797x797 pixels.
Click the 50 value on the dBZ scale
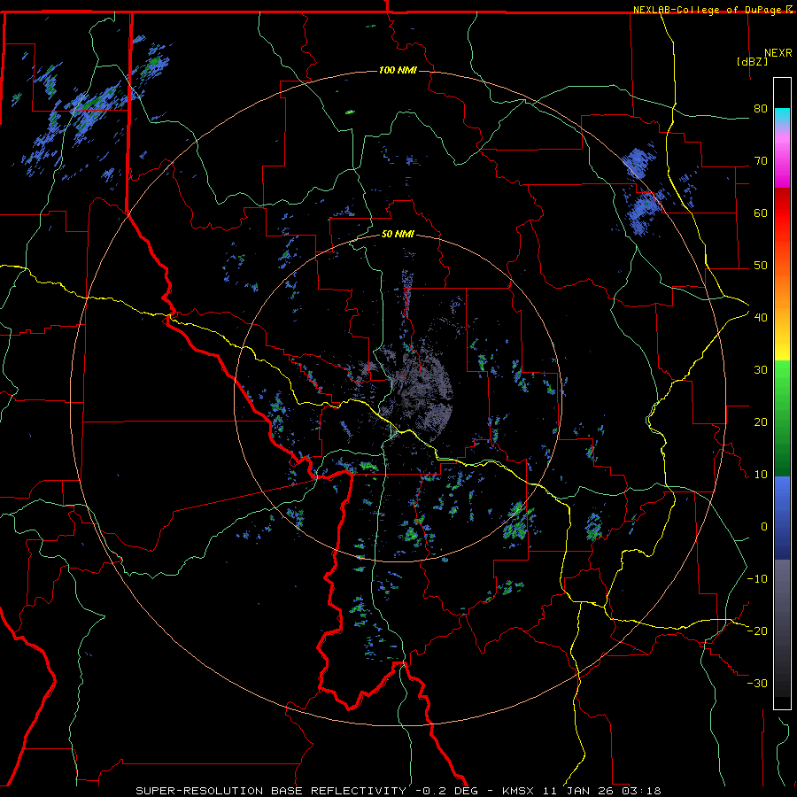pyautogui.click(x=761, y=266)
